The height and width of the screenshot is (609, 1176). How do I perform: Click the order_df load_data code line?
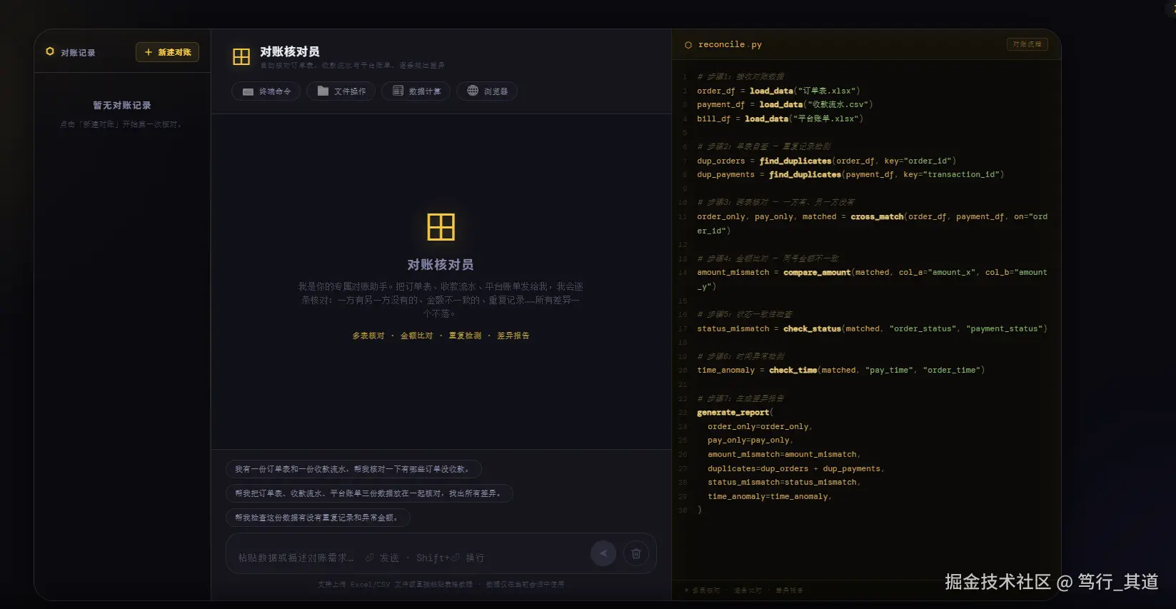pos(778,91)
